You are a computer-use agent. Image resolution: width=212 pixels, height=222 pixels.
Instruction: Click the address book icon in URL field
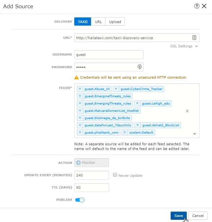[x=194, y=38]
